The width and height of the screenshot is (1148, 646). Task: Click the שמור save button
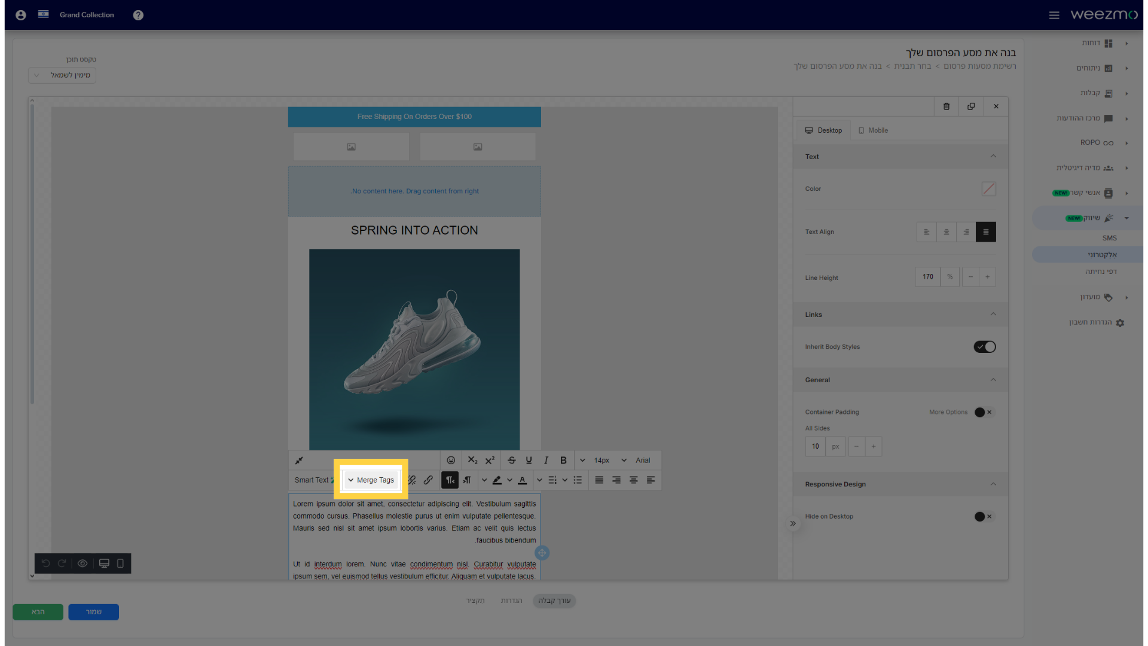click(93, 611)
